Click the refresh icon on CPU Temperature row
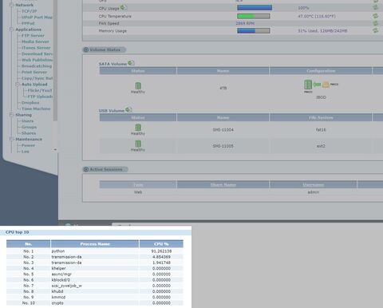The height and width of the screenshot is (308, 383). tap(375, 16)
